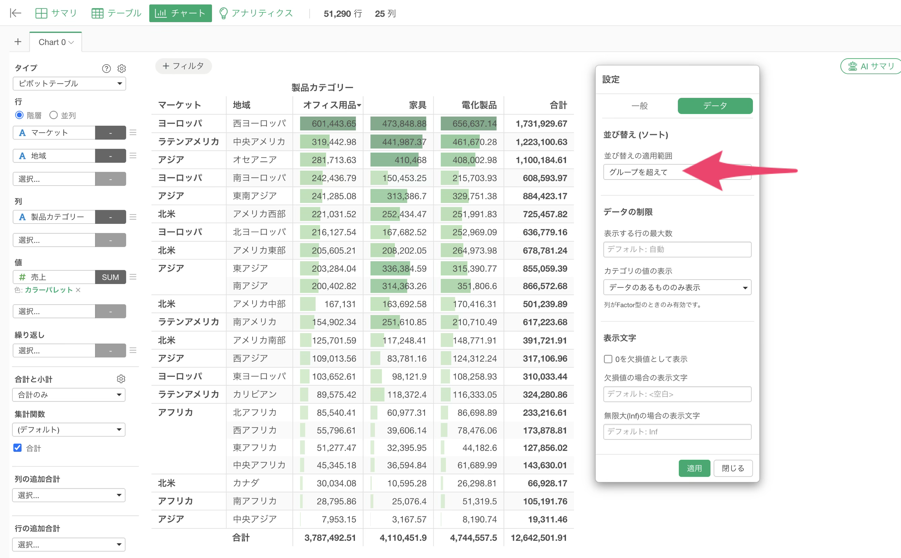Click the 無限大(Inf)の場合の表示文字 input field
The width and height of the screenshot is (901, 558).
click(x=677, y=432)
